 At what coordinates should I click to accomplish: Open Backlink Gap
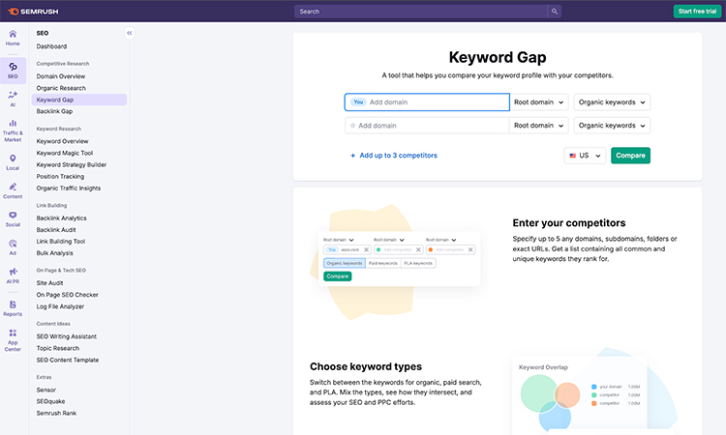[54, 111]
